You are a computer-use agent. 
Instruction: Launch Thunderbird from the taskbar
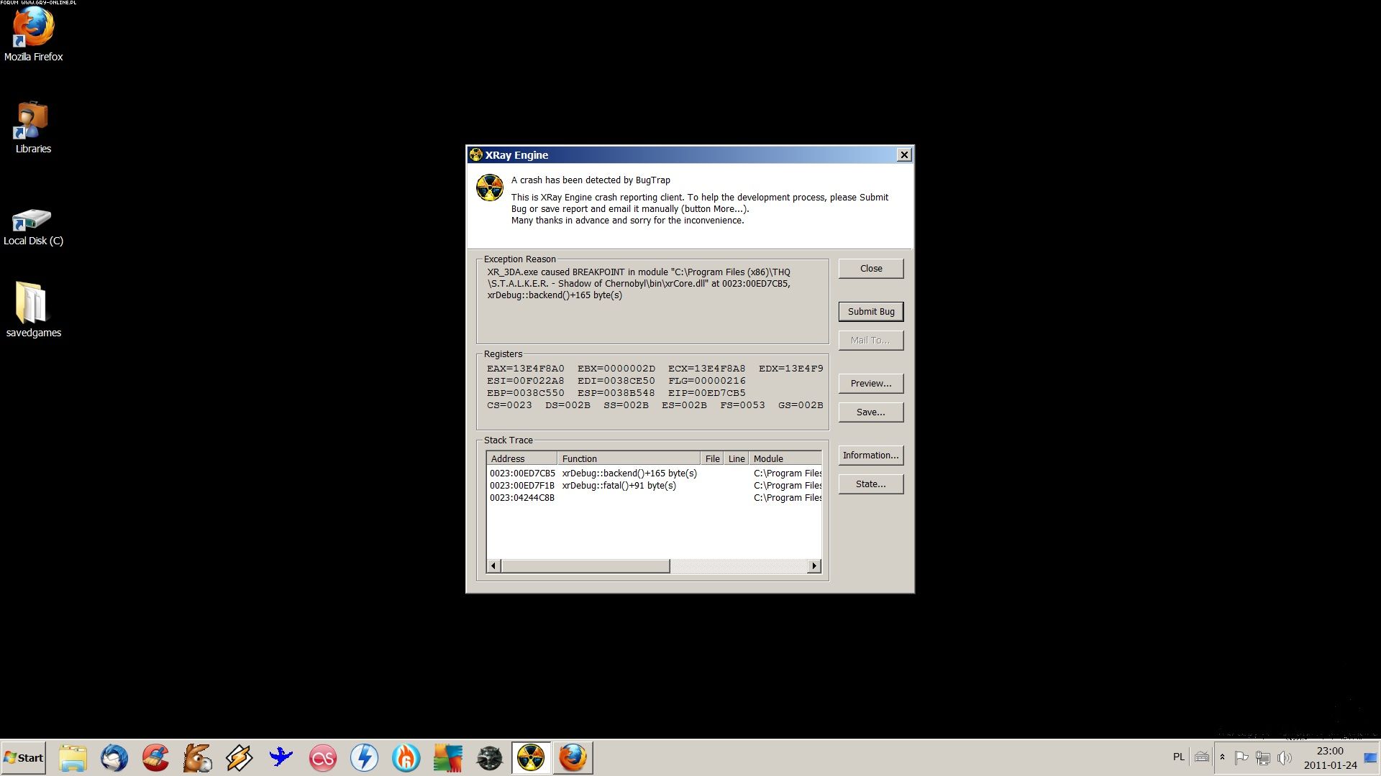tap(114, 758)
